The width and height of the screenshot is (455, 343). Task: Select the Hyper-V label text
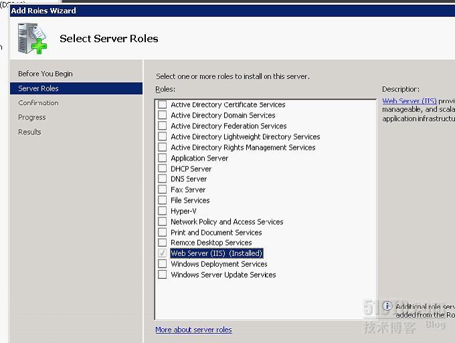point(184,211)
